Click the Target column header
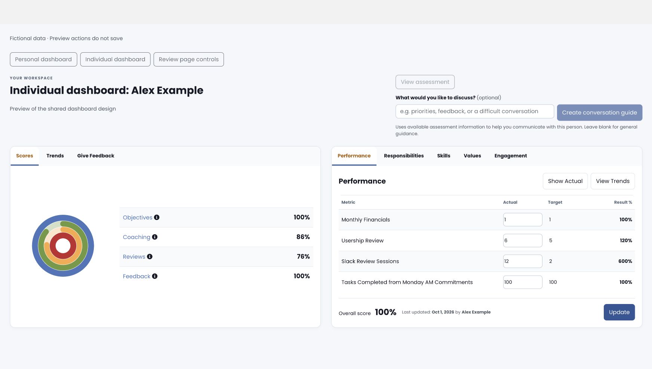 (555, 202)
